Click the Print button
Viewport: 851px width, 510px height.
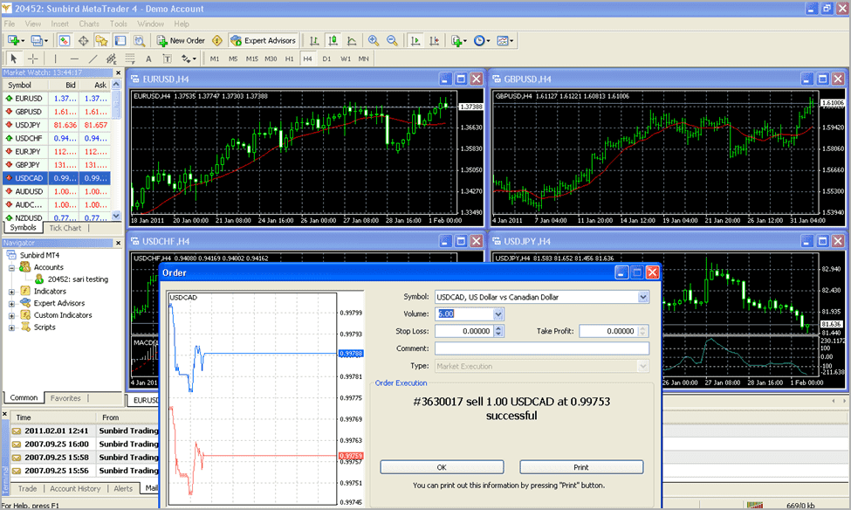pos(581,467)
